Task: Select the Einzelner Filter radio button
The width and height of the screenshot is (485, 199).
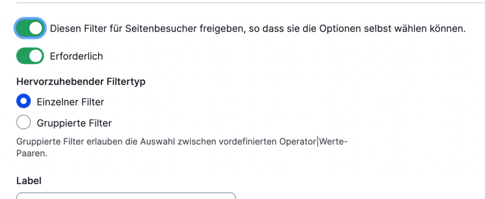Action: click(23, 101)
